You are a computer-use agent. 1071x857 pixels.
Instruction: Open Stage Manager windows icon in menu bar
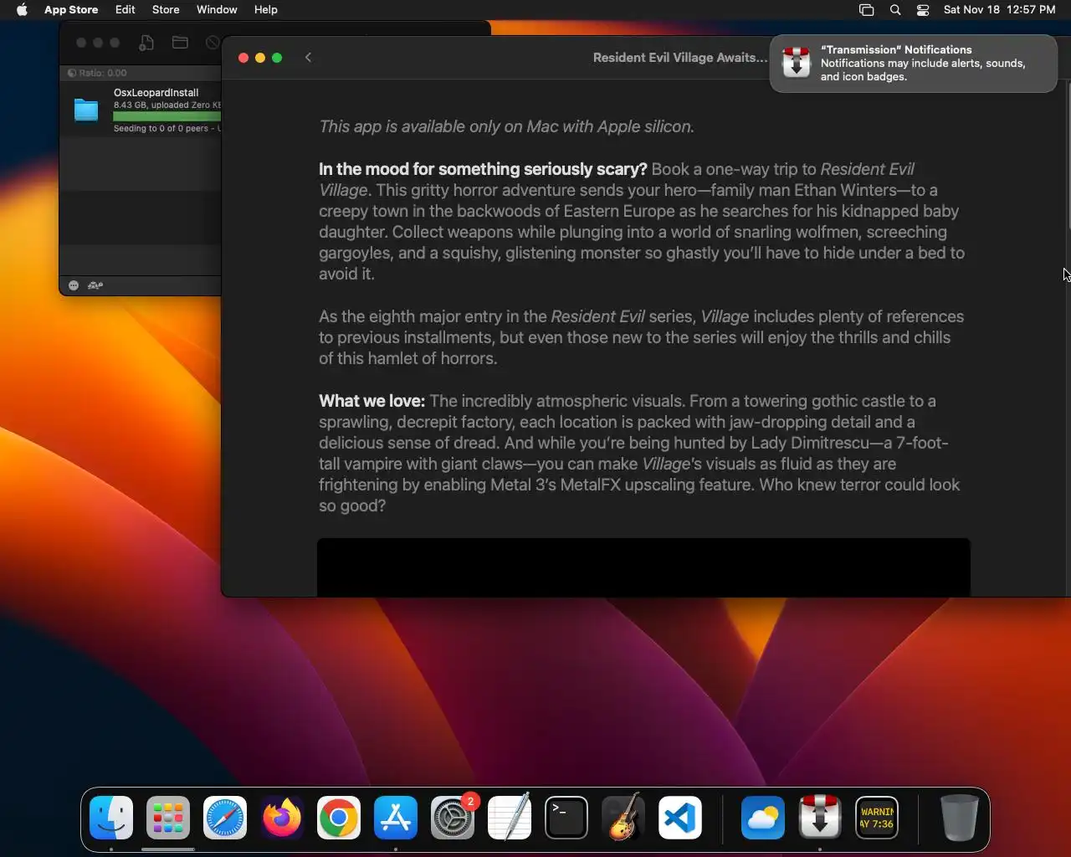(x=867, y=10)
